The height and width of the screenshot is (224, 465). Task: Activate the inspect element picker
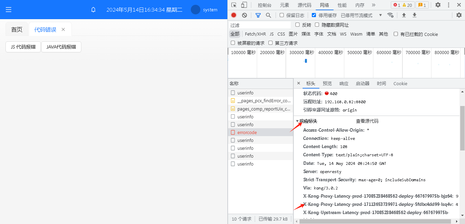[234, 5]
